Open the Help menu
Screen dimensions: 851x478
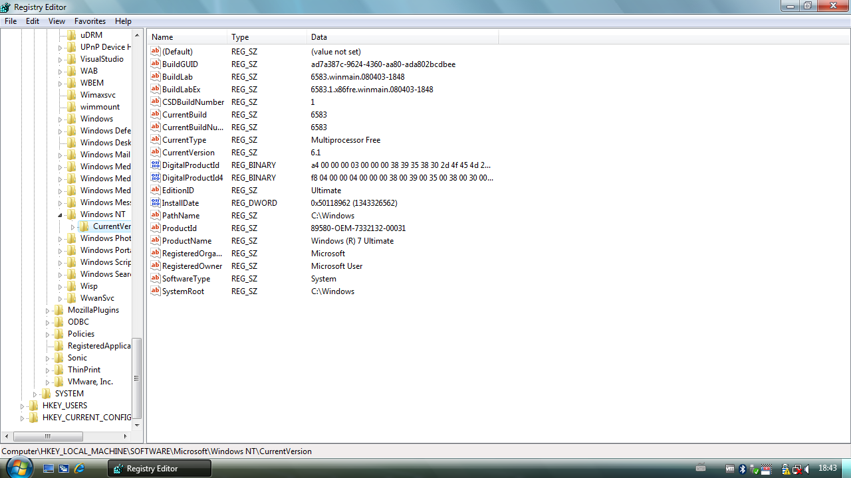[x=123, y=21]
